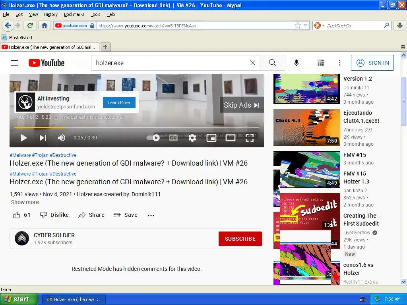Viewport: 407px width, 305px height.
Task: Open the Bookmarks menu
Action: point(74,14)
